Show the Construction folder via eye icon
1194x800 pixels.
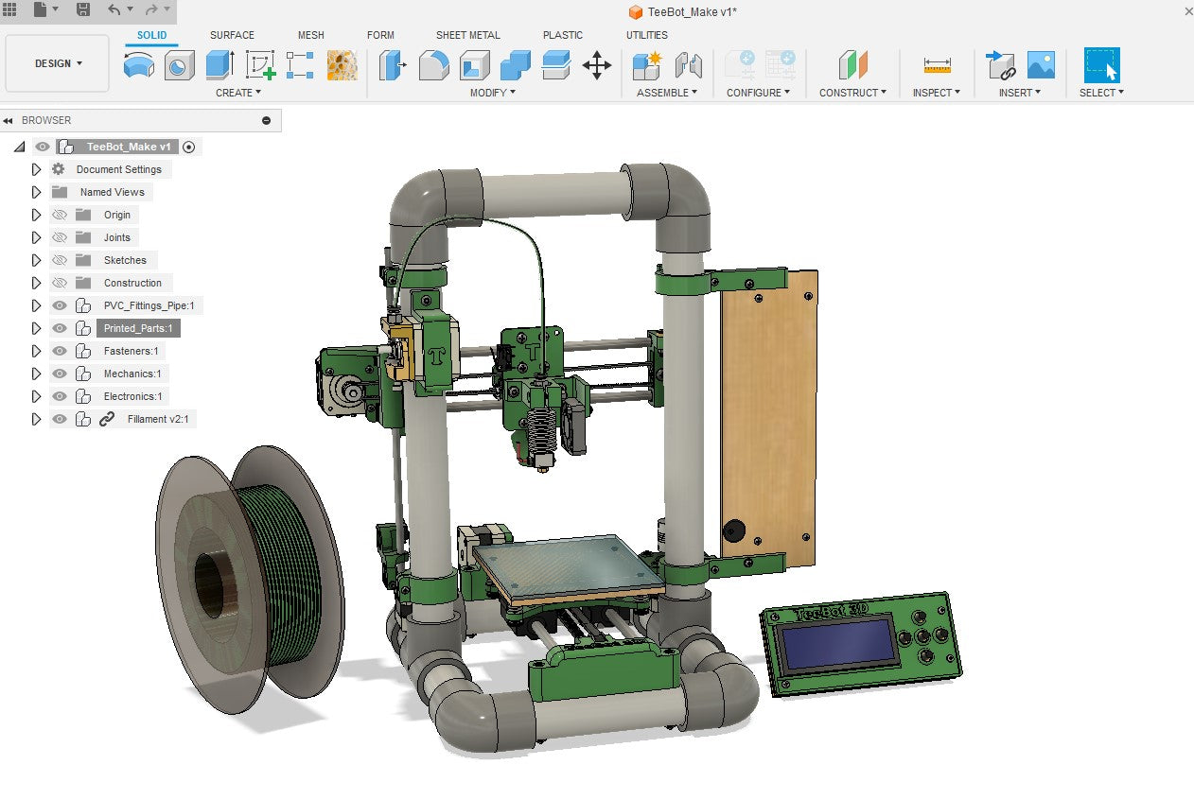click(x=60, y=283)
